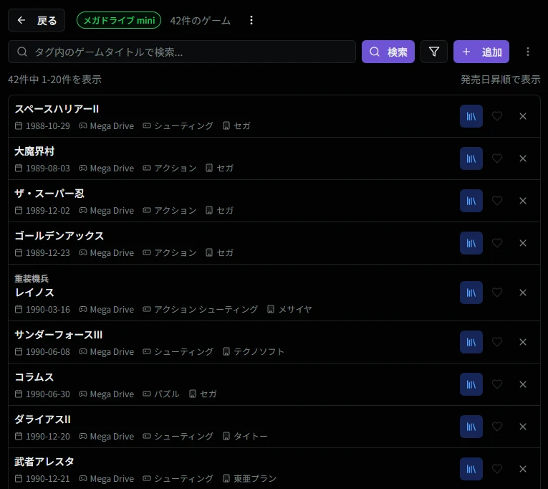The image size is (548, 489).
Task: Open the ゴールデンアックス game title
Action: coord(59,236)
